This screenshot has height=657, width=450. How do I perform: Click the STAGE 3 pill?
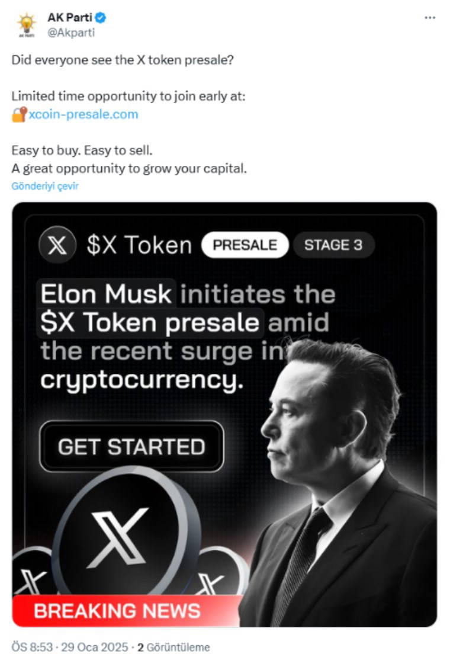333,245
